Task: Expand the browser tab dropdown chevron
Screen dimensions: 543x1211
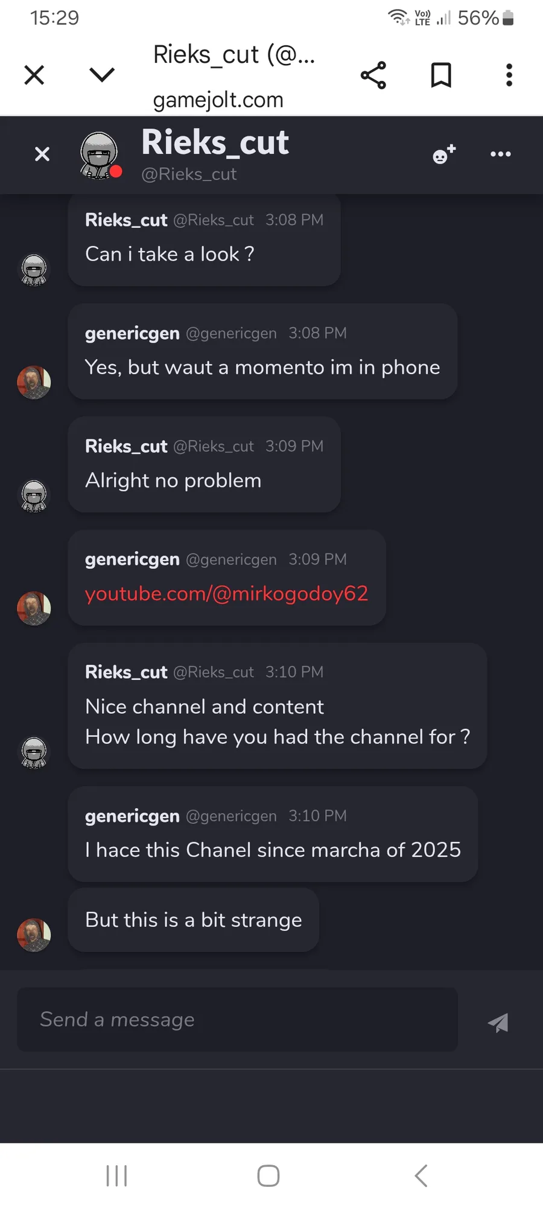Action: point(102,75)
